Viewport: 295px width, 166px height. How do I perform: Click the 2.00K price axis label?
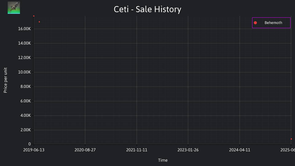(26, 130)
